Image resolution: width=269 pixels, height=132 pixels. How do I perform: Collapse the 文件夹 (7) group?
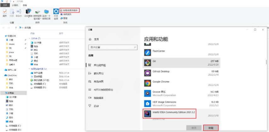click(29, 38)
